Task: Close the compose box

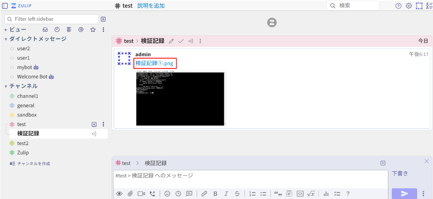Action: point(427,161)
